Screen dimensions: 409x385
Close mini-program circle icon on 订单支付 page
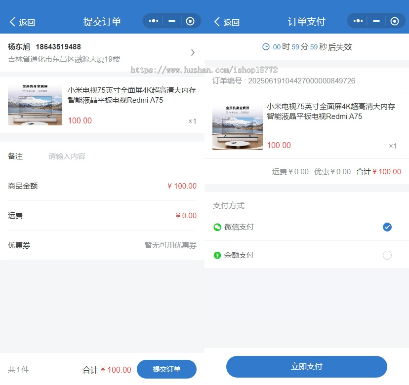(395, 21)
